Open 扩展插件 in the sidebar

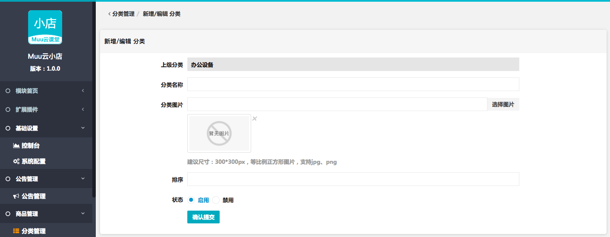tap(46, 110)
